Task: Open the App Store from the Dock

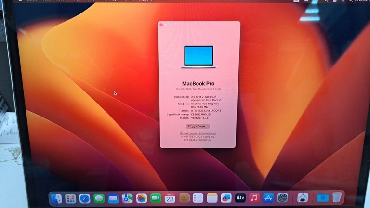Action: click(x=268, y=198)
